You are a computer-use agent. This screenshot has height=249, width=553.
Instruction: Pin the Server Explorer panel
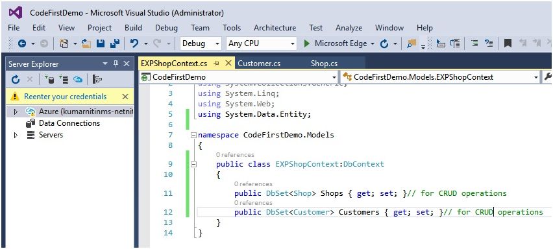[x=116, y=64]
